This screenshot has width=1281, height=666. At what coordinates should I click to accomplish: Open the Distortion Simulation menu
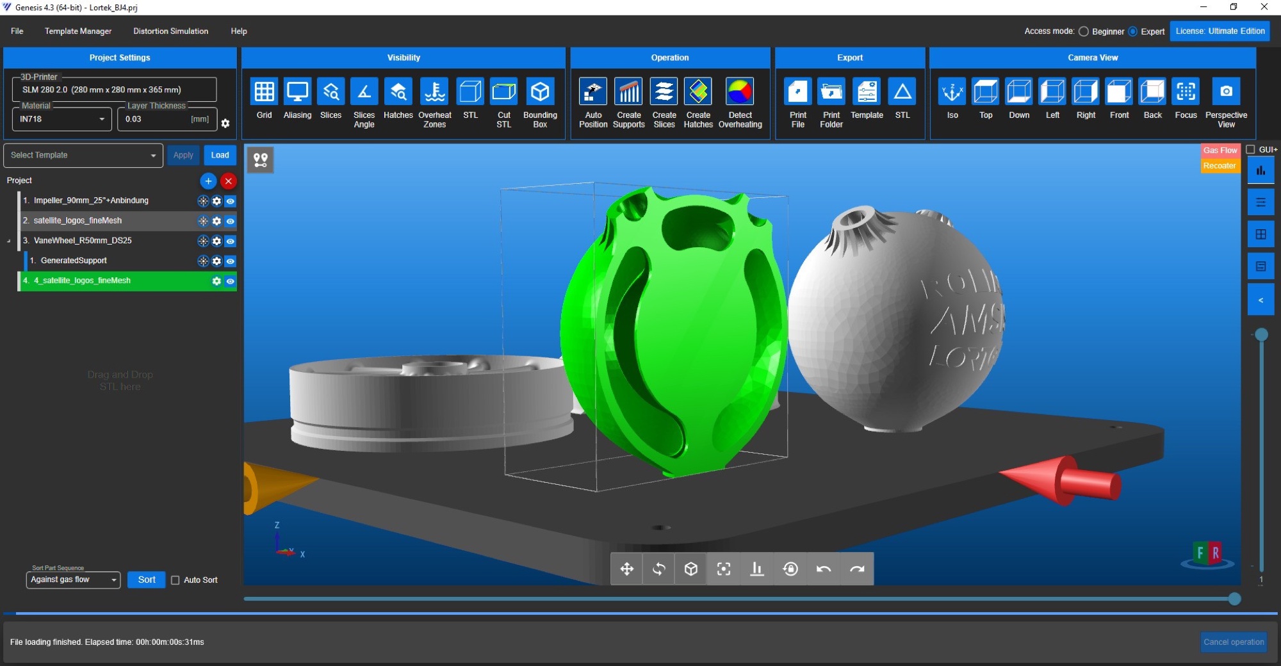pyautogui.click(x=170, y=31)
